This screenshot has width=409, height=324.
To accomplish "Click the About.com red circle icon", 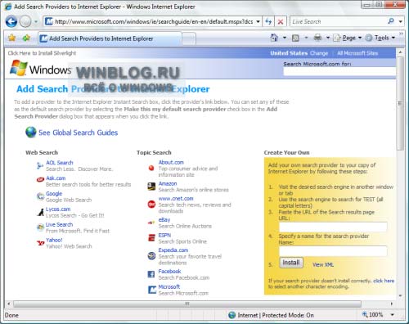I will (151, 168).
